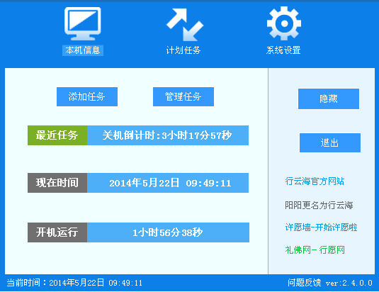
Task: Exit the program via 退出 button
Action: (330, 142)
